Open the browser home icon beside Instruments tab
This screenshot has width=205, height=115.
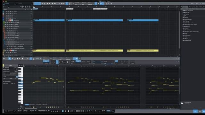point(181,7)
